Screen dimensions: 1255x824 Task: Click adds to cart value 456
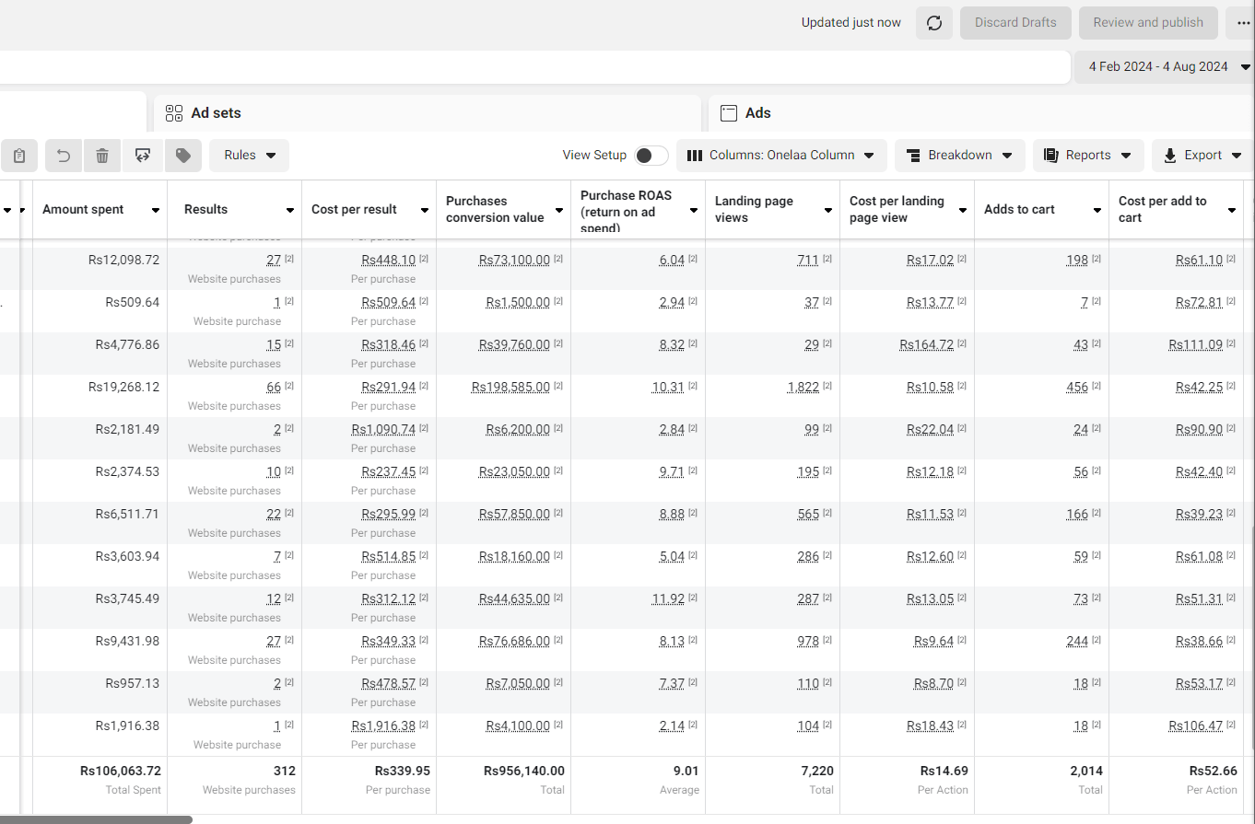click(x=1077, y=388)
